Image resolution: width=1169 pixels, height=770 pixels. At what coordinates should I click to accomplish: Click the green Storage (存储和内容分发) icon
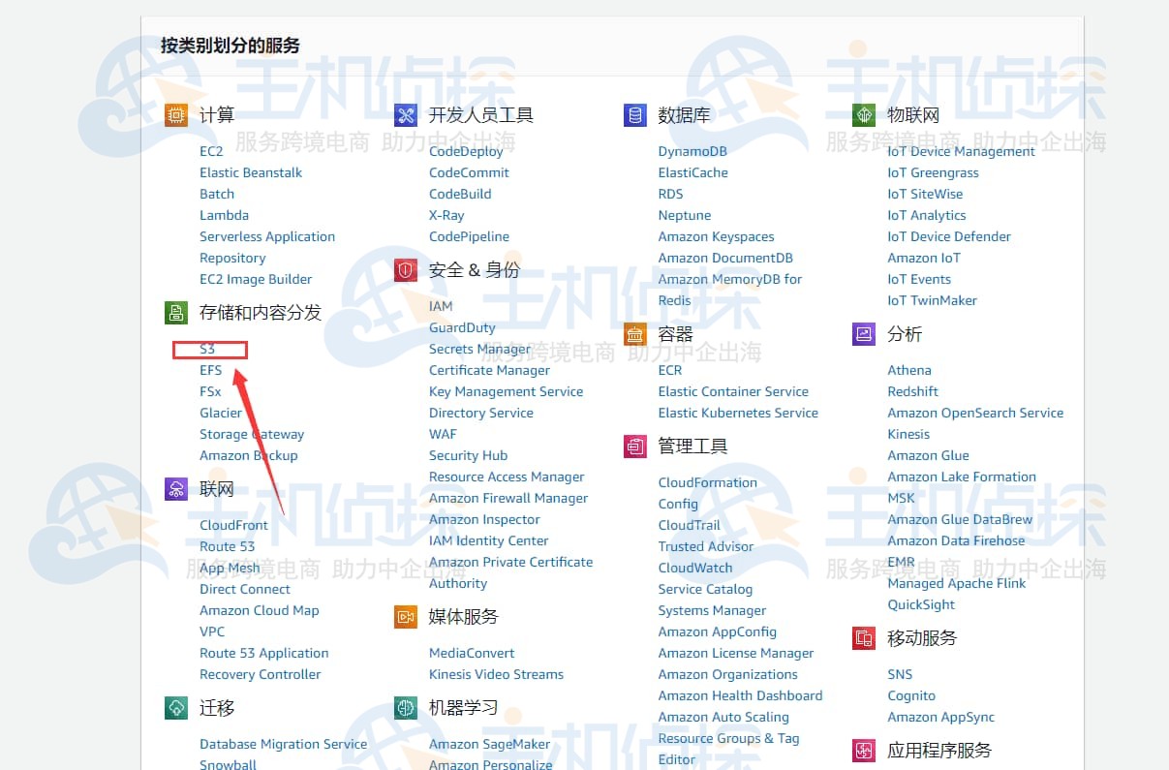(175, 313)
